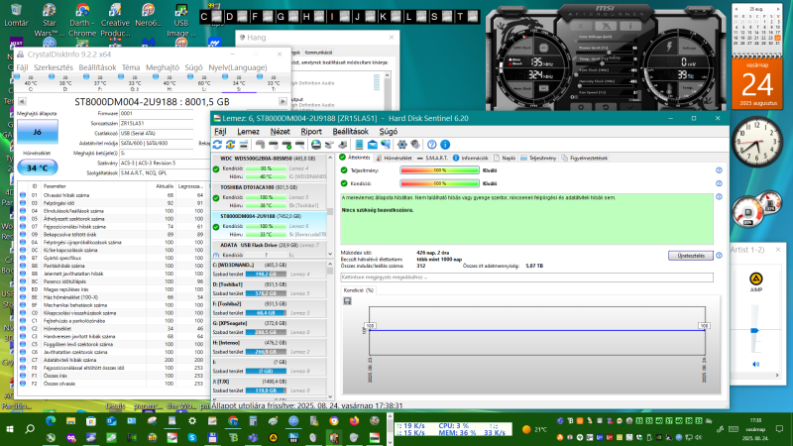Open Nyelv(Language) menu in CrystalDiskInfo
The width and height of the screenshot is (793, 446).
pos(238,67)
